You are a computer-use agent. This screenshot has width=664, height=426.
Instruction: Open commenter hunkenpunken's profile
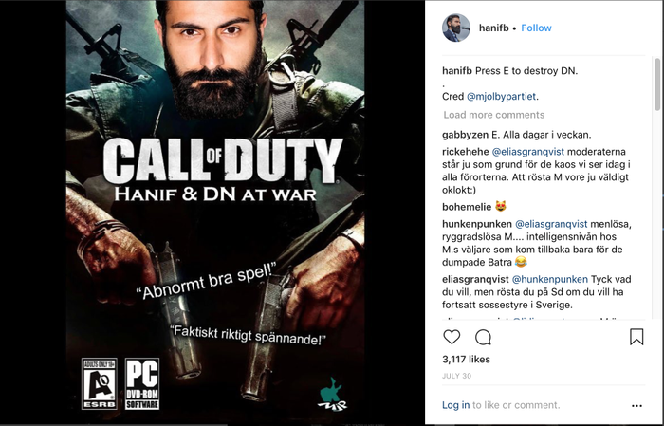(x=477, y=224)
